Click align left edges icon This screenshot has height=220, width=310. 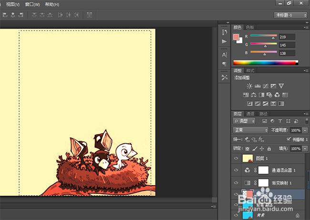click(5, 15)
